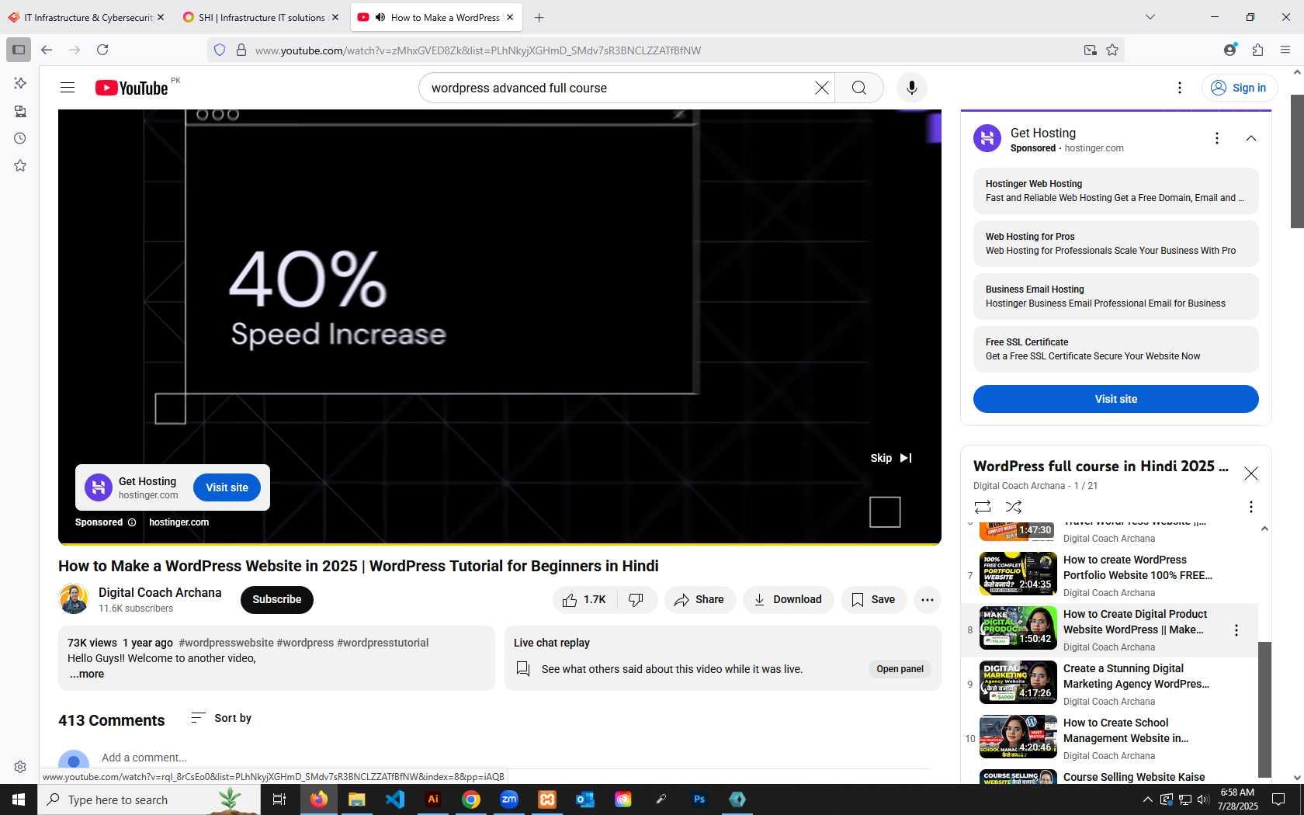
Task: Open Digital Coach Archana channel avatar
Action: (74, 599)
